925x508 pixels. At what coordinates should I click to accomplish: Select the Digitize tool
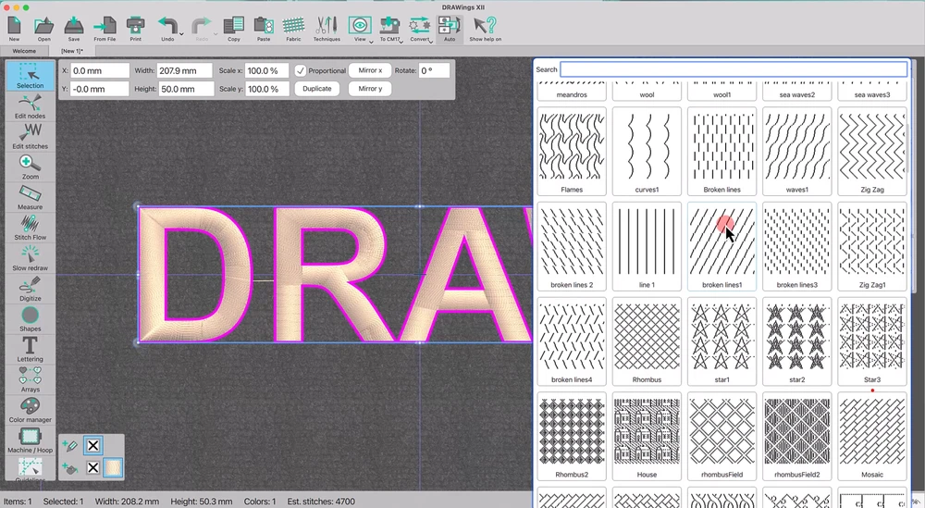pos(31,289)
